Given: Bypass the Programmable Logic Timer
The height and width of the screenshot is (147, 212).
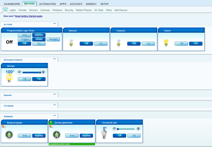Looking at the screenshot, I should pyautogui.click(x=39, y=35).
